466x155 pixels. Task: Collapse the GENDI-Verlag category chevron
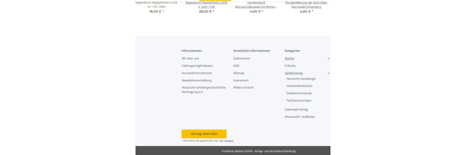(x=329, y=73)
